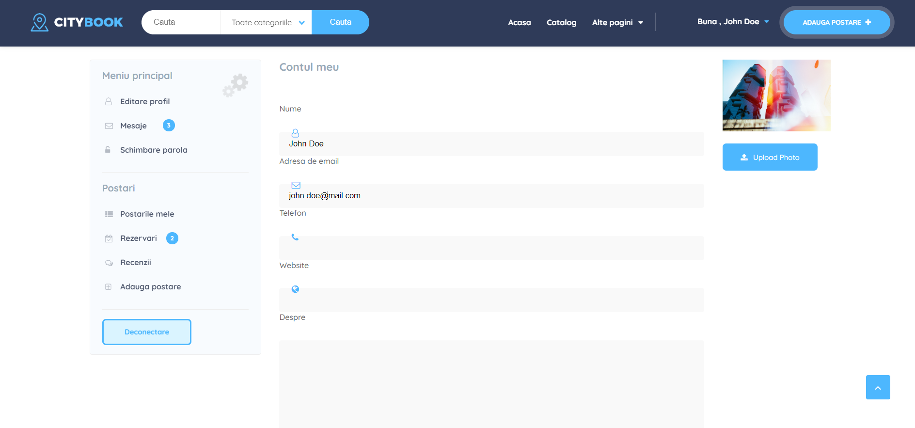Click the envelope icon next to Mesaje

pos(109,126)
